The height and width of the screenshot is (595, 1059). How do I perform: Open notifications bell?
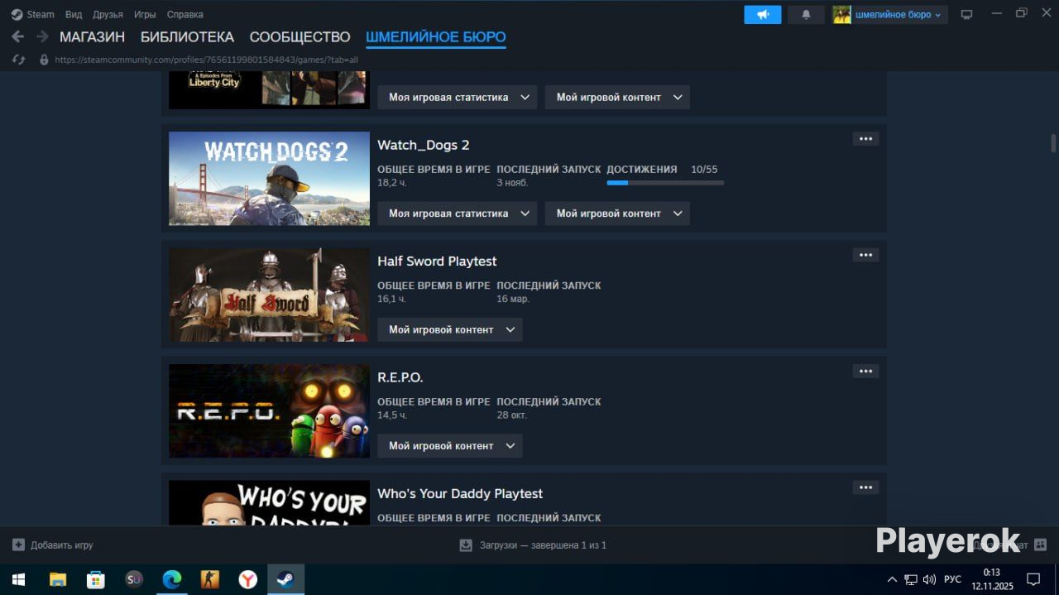pyautogui.click(x=806, y=14)
